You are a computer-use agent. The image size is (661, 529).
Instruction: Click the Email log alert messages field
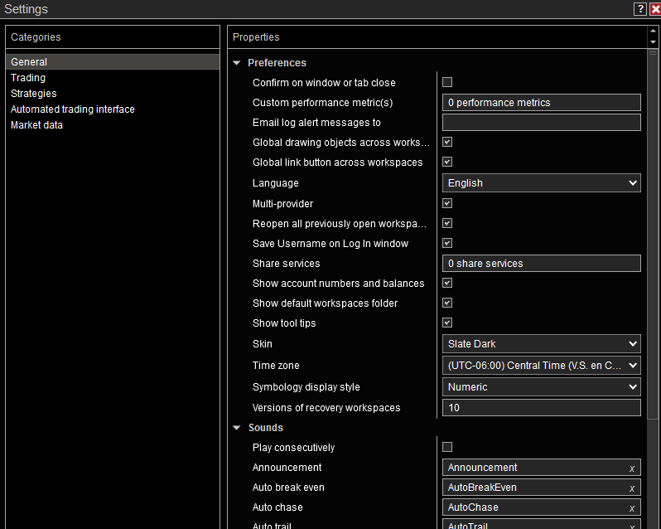click(541, 123)
